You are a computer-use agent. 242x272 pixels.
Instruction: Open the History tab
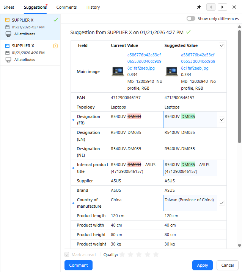(93, 7)
